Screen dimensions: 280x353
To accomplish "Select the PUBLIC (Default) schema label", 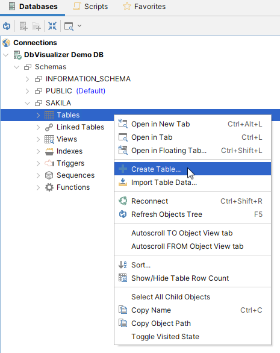I will pos(75,91).
